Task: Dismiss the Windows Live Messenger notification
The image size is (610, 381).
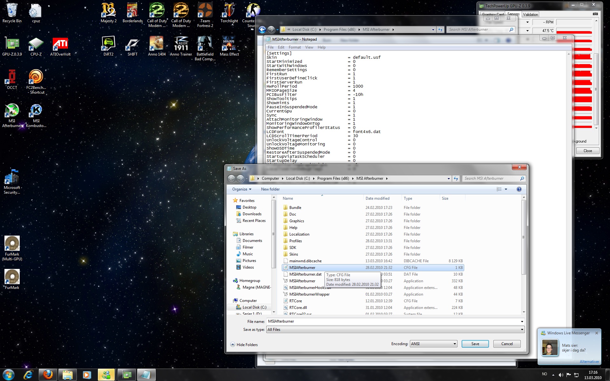Action: (x=597, y=333)
